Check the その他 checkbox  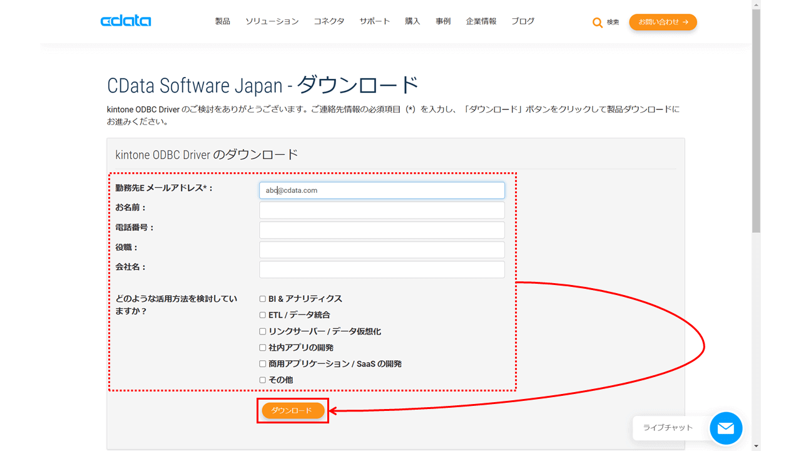tap(263, 380)
